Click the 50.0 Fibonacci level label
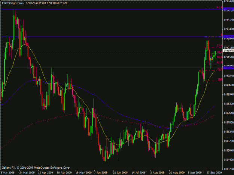The height and width of the screenshot is (175, 234). 219,57
